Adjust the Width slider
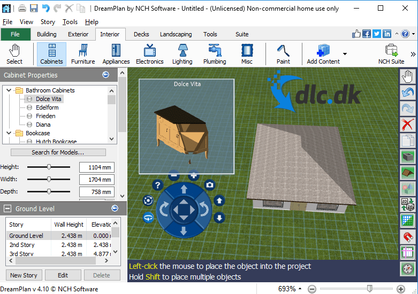The image size is (418, 294). [x=49, y=179]
